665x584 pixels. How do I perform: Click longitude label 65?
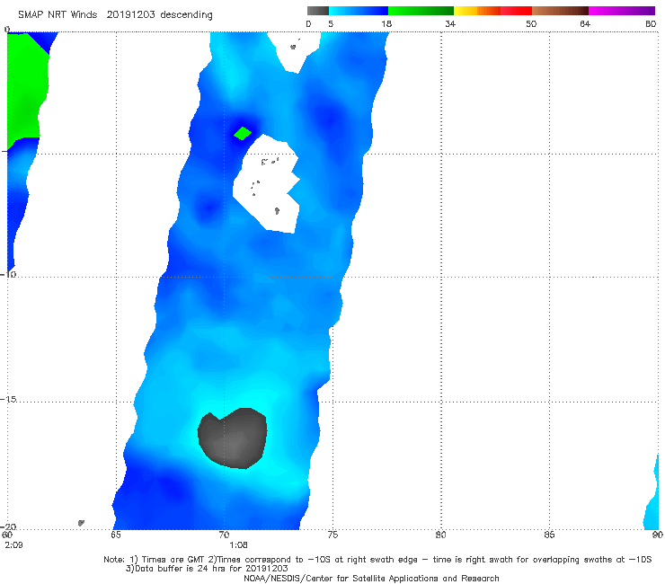(115, 535)
